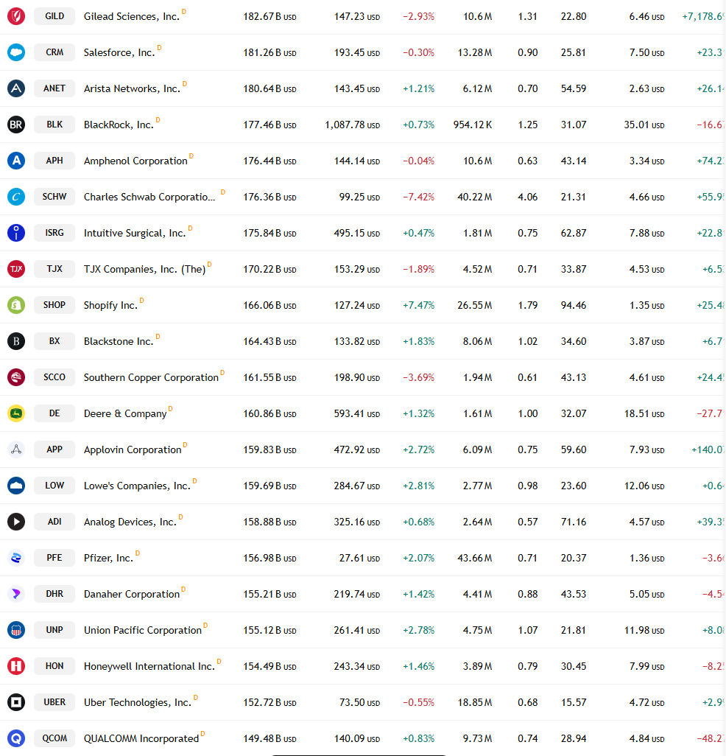The height and width of the screenshot is (756, 726).
Task: Click the Blackstone B logo icon
Action: point(16,341)
